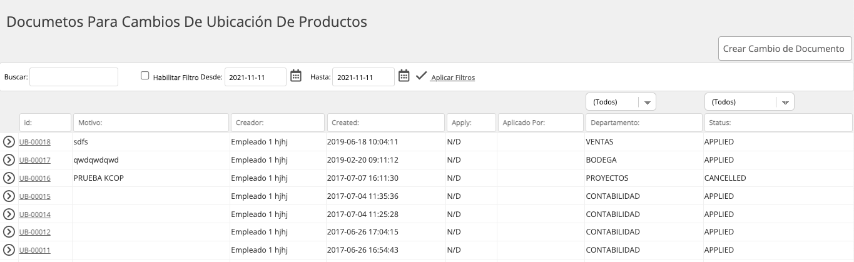Image resolution: width=854 pixels, height=262 pixels.
Task: Click the Departamento column filter field
Action: coord(644,123)
